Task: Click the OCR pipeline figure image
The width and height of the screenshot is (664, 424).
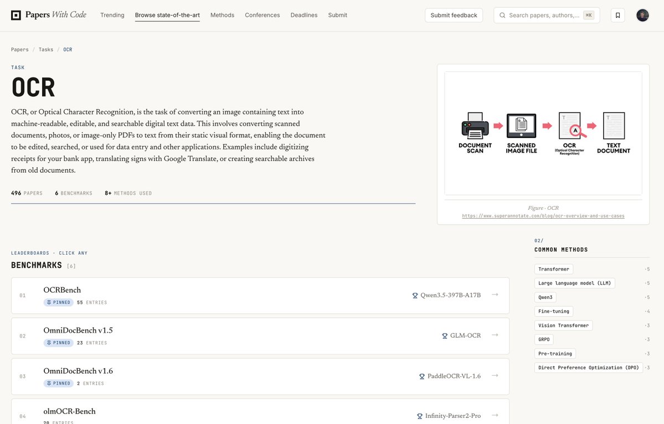Action: [x=543, y=133]
